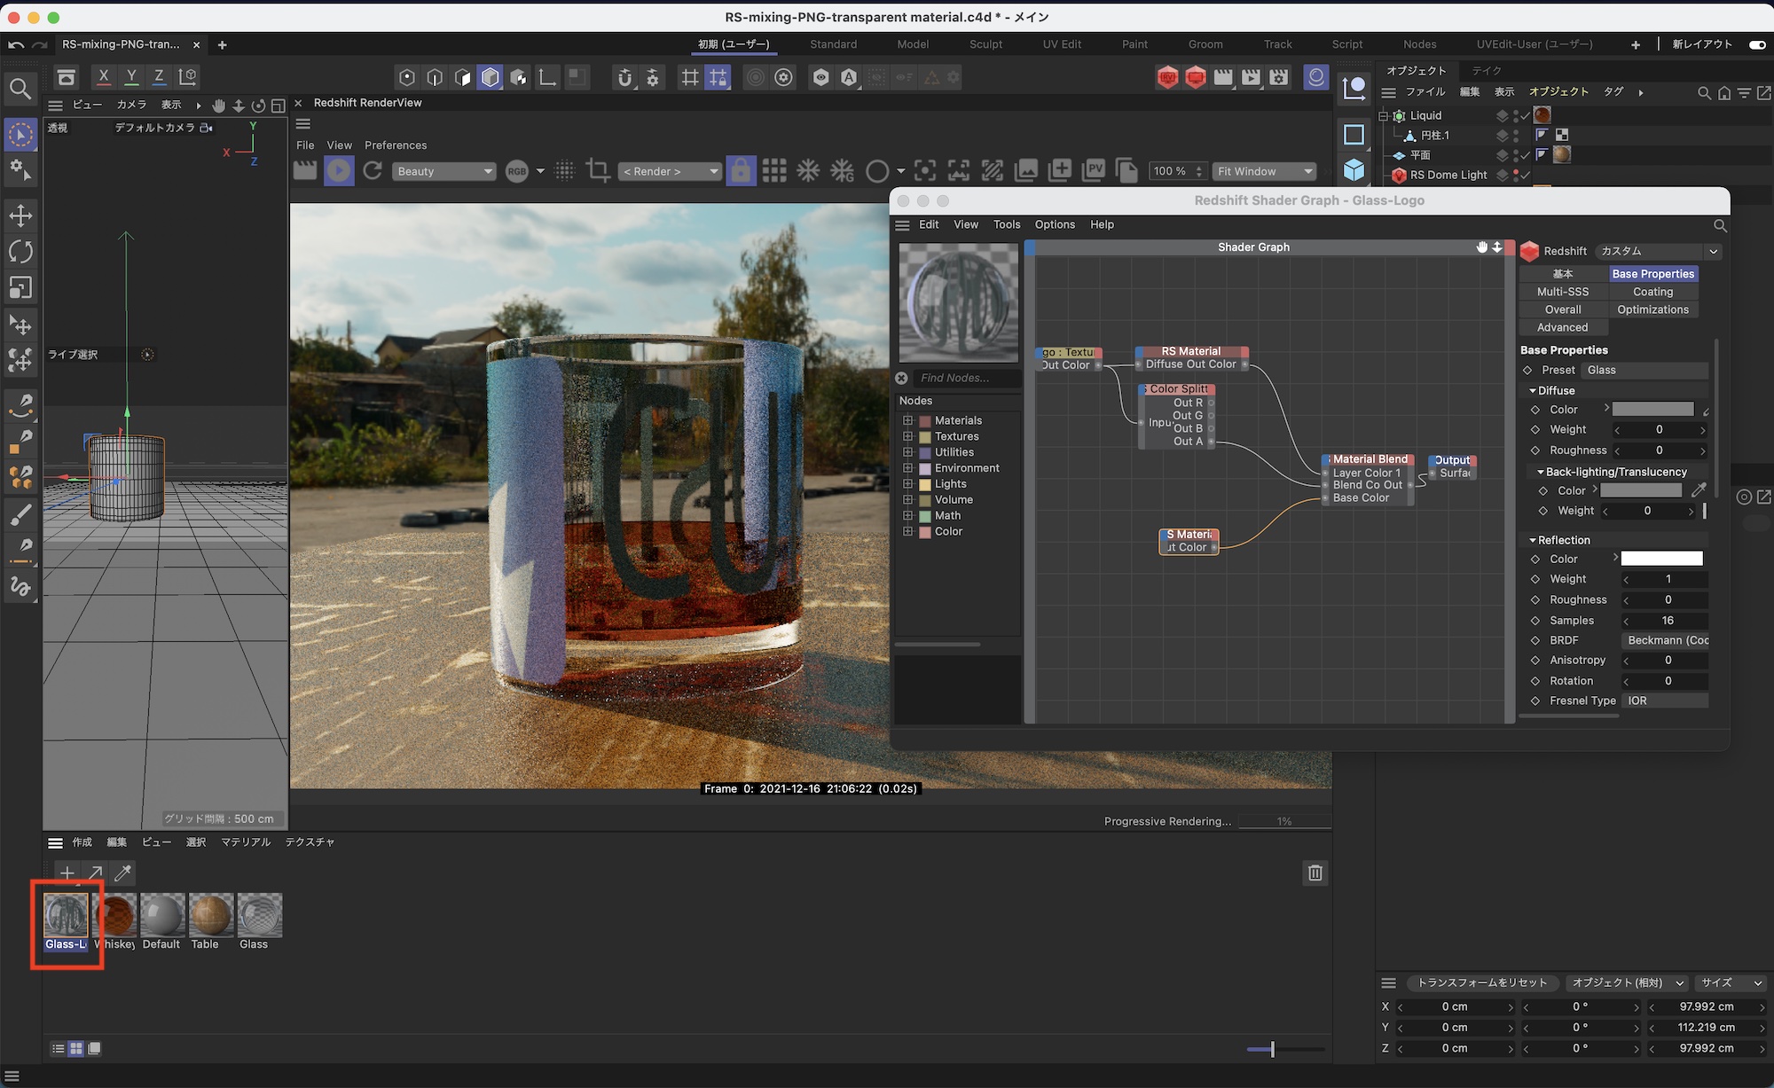Select the Move tool in left toolbar
This screenshot has height=1088, width=1774.
(x=20, y=215)
